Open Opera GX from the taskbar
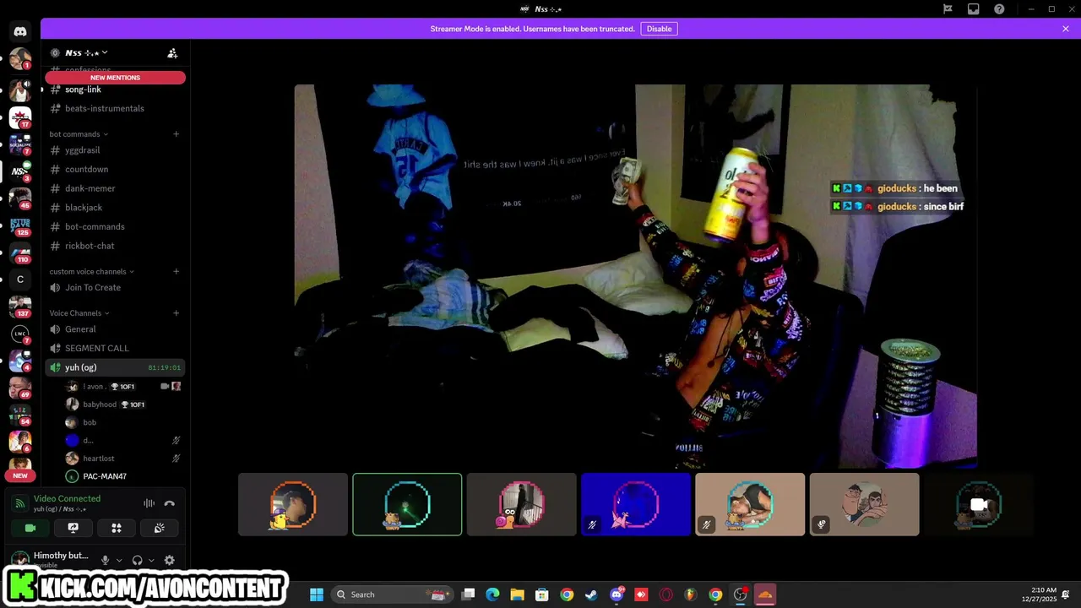 [x=665, y=594]
